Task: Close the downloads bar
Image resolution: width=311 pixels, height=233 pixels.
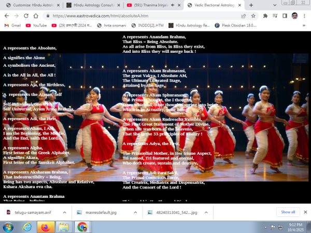Action: pyautogui.click(x=305, y=212)
